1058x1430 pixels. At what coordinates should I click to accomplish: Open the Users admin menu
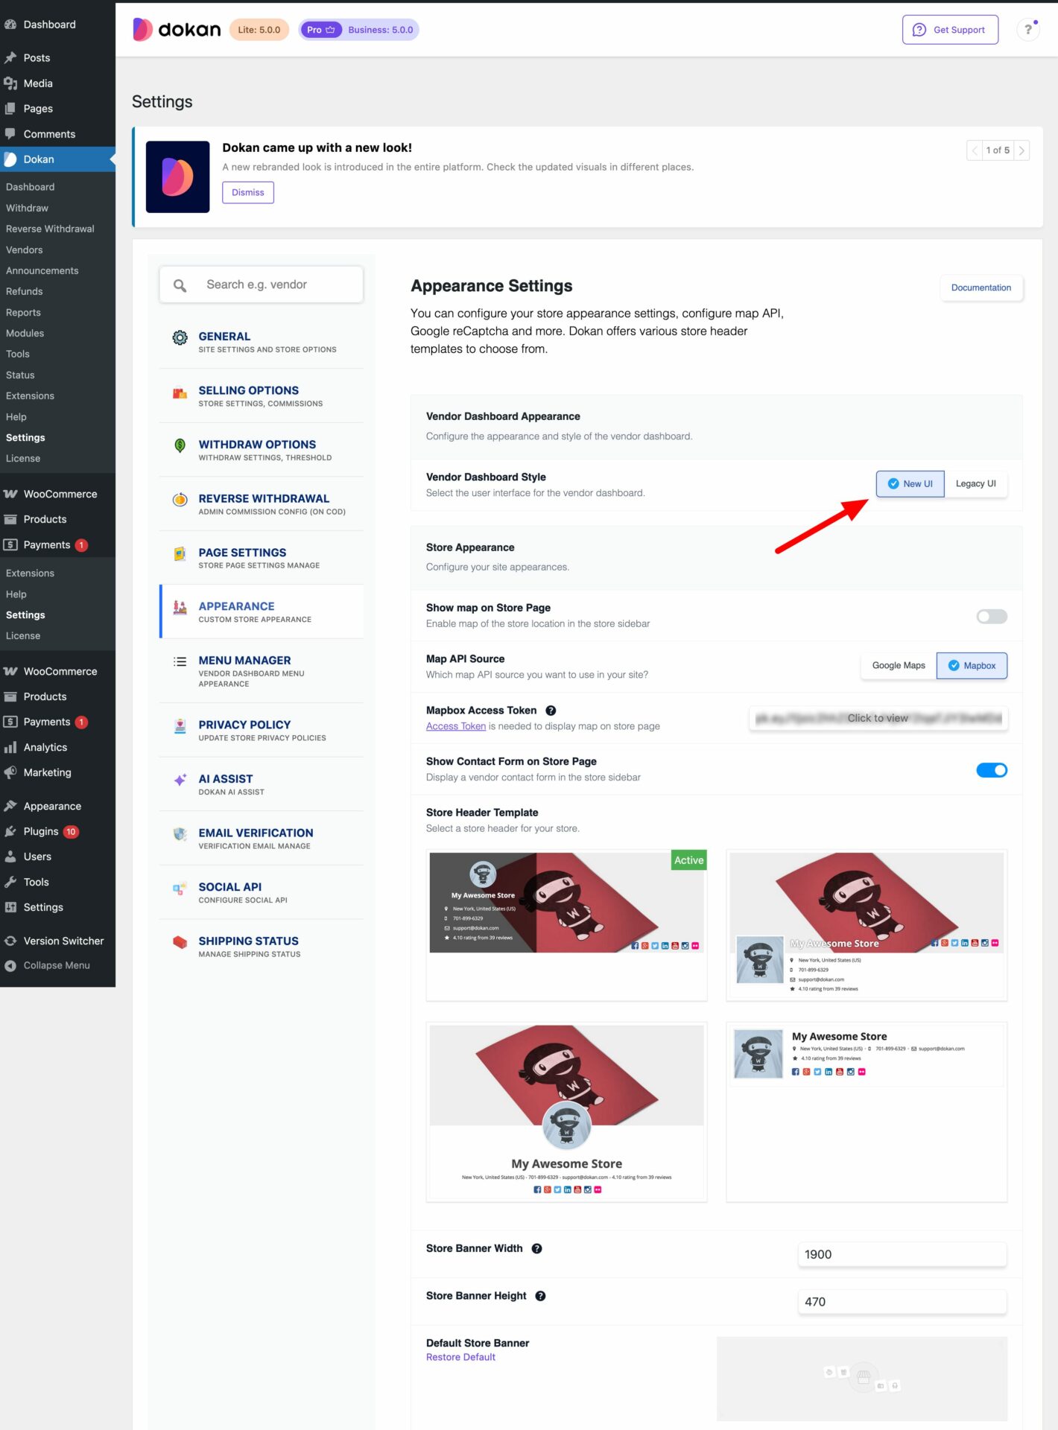click(37, 857)
